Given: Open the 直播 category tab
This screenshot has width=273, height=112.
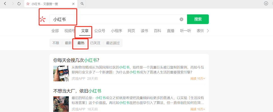Looking at the screenshot, I should point(171,31).
